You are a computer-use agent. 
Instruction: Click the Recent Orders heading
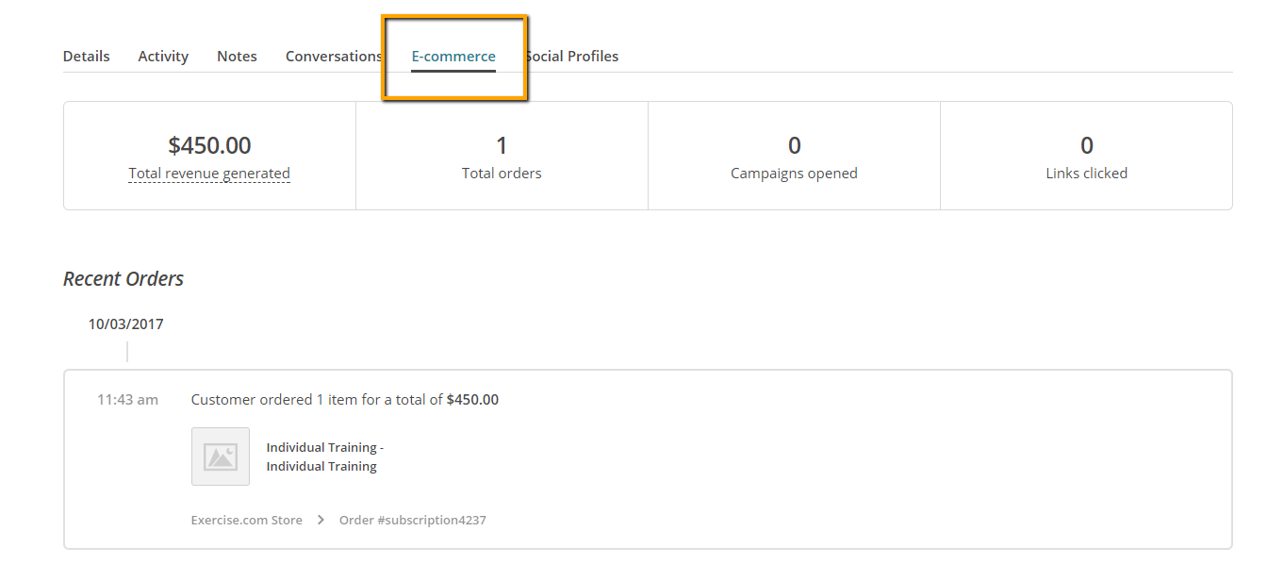(x=123, y=279)
